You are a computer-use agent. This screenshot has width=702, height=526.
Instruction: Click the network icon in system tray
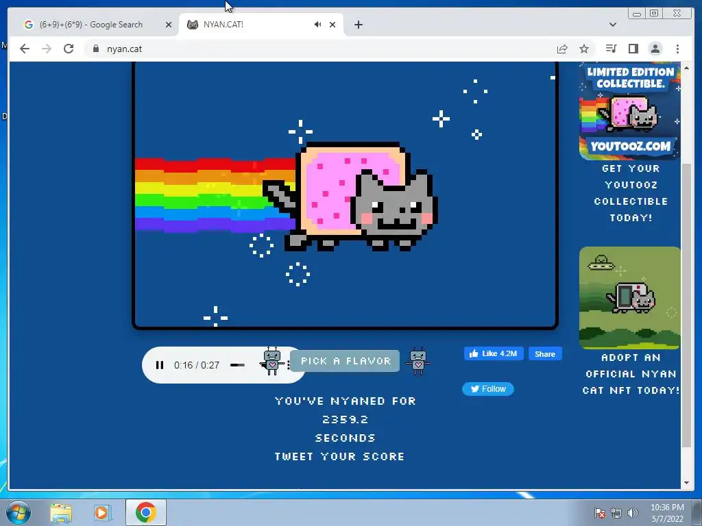(616, 513)
